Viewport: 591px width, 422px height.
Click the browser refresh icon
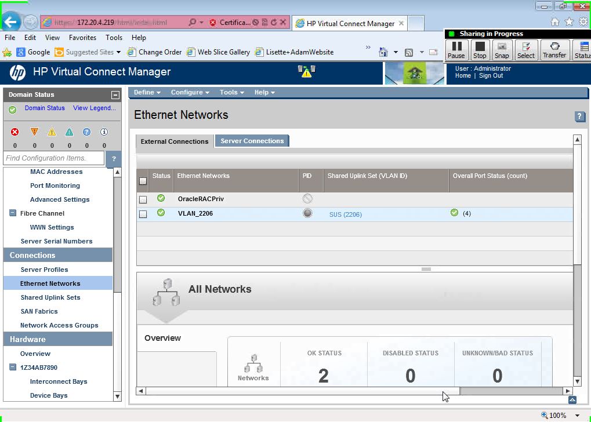(274, 23)
